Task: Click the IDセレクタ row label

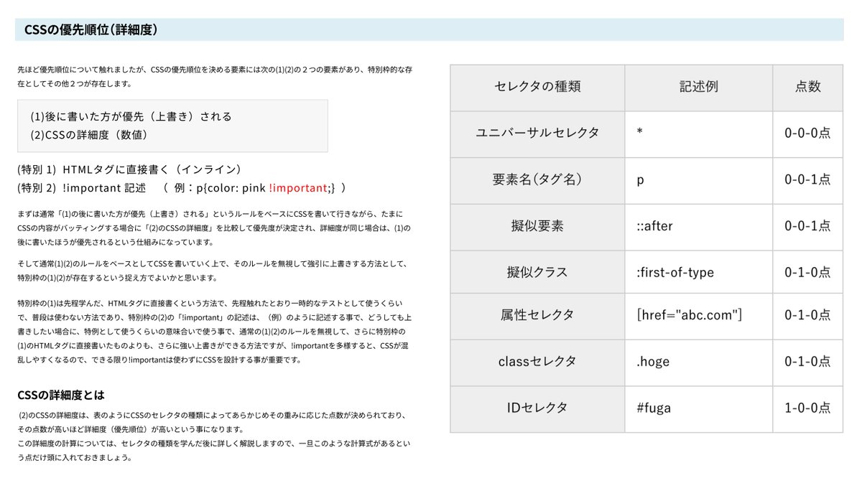Action: (536, 408)
